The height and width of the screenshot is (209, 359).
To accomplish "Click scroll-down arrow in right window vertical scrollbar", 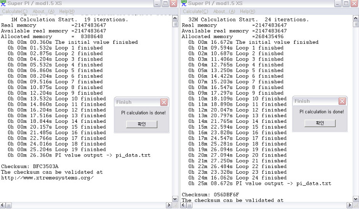I will [x=356, y=199].
